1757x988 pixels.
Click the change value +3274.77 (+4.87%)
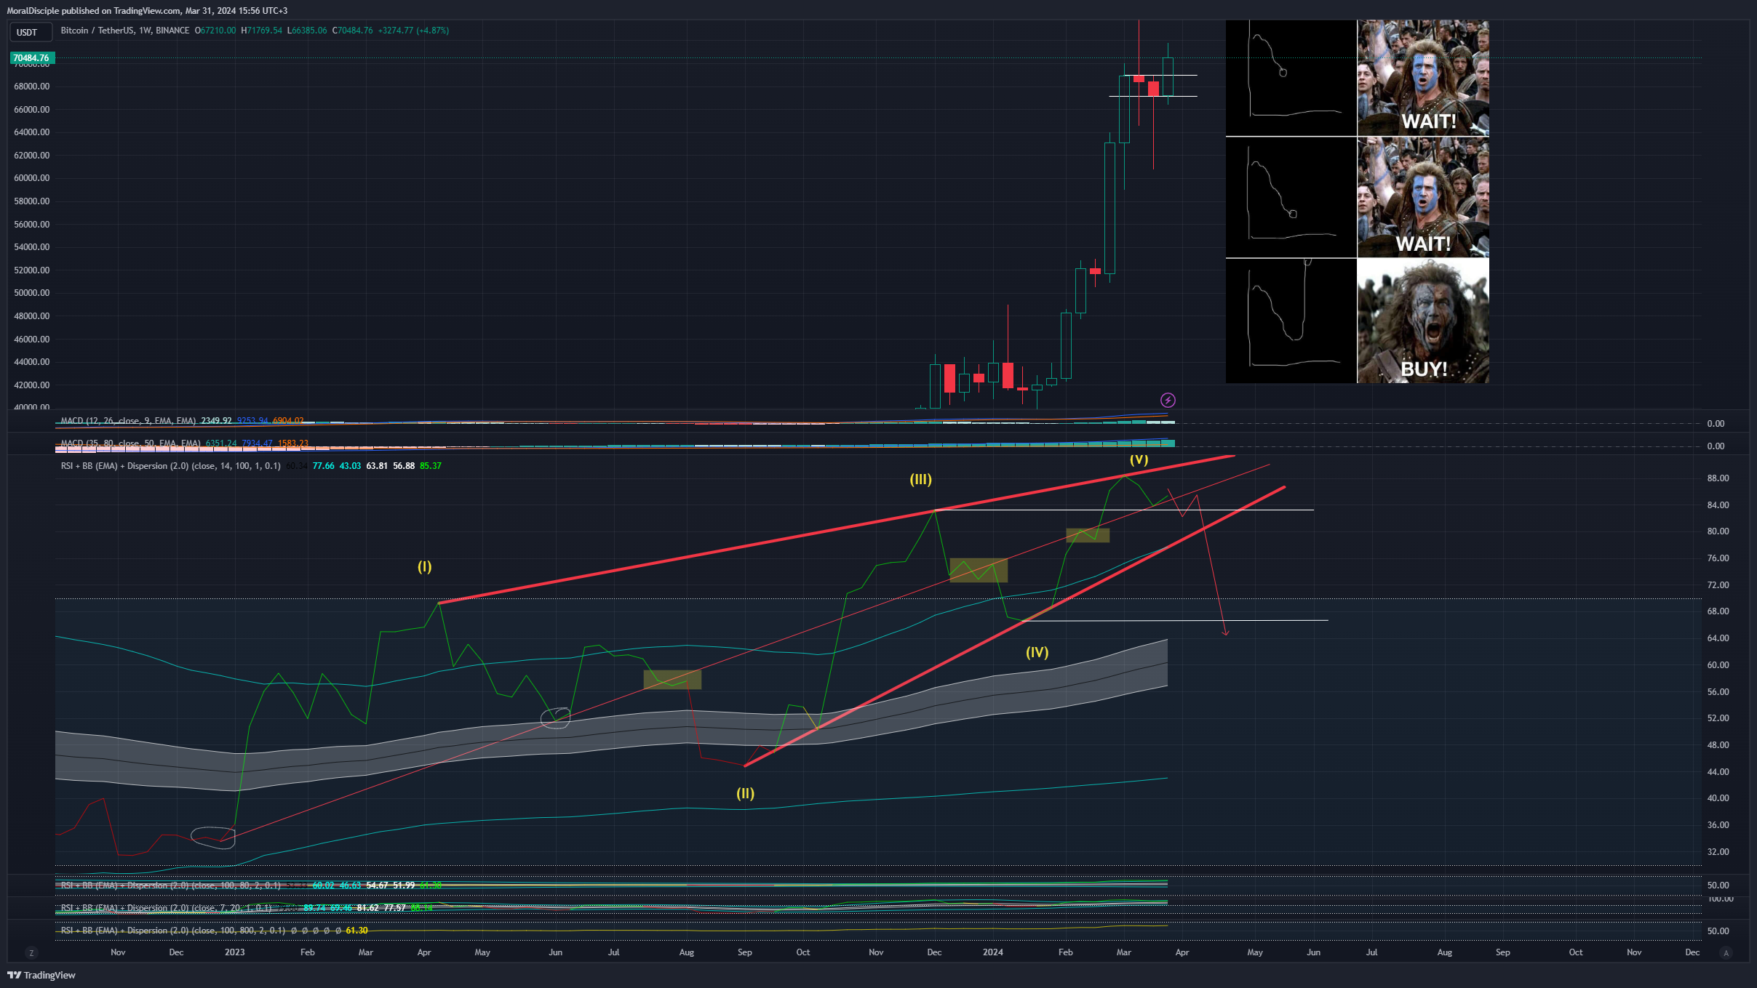point(413,31)
